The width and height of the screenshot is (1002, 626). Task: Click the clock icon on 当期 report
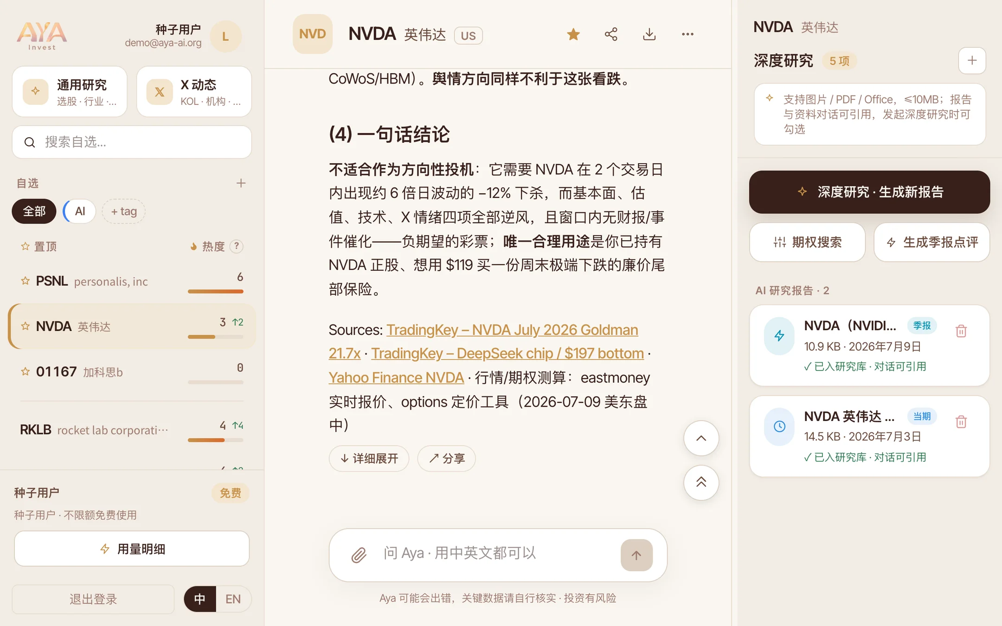(779, 426)
